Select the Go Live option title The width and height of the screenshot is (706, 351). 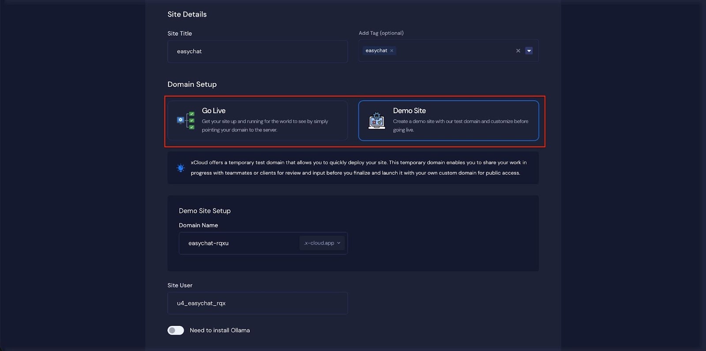click(x=214, y=111)
